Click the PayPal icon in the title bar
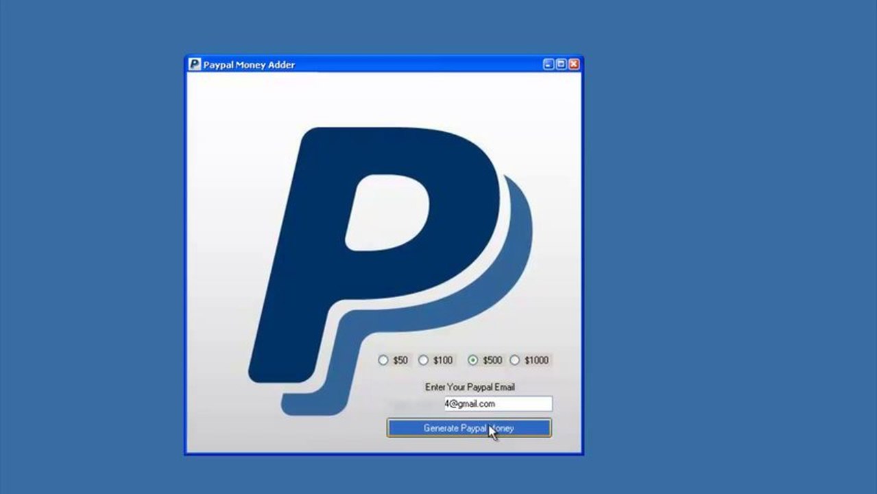Screen dimensions: 877x494 [195, 64]
